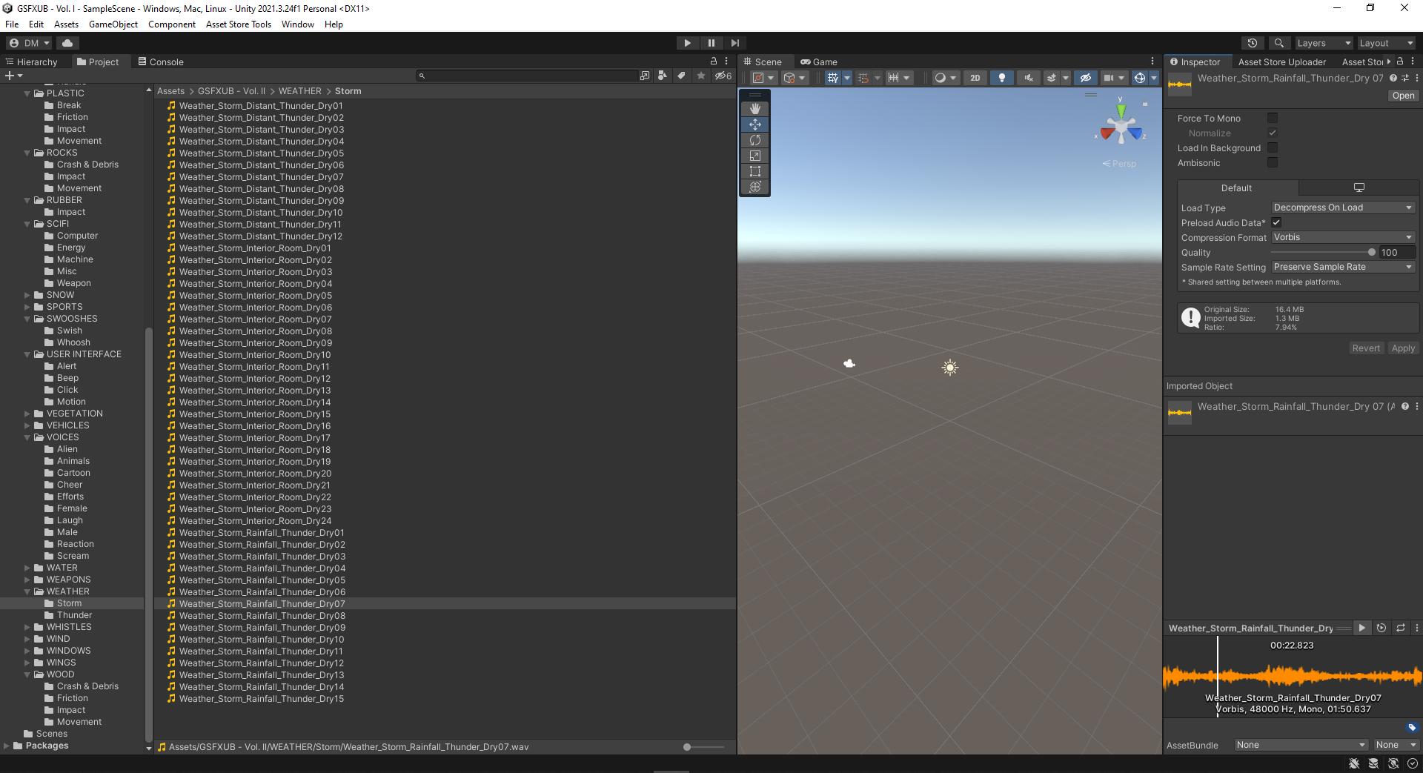Viewport: 1423px width, 773px height.
Task: Open the GameObject menu
Action: [x=113, y=24]
